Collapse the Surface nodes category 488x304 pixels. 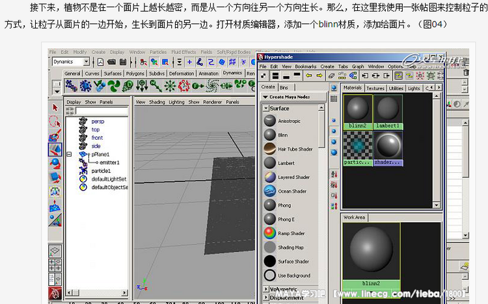coord(265,108)
